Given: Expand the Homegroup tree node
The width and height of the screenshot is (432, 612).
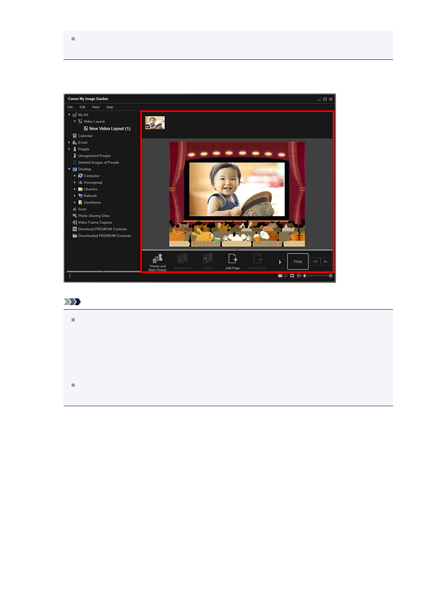Looking at the screenshot, I should pyautogui.click(x=75, y=182).
